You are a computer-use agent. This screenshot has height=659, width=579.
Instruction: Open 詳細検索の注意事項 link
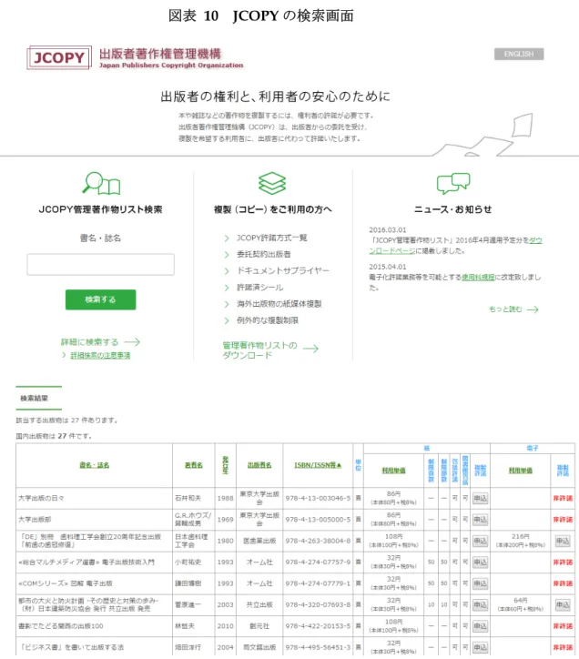click(100, 356)
